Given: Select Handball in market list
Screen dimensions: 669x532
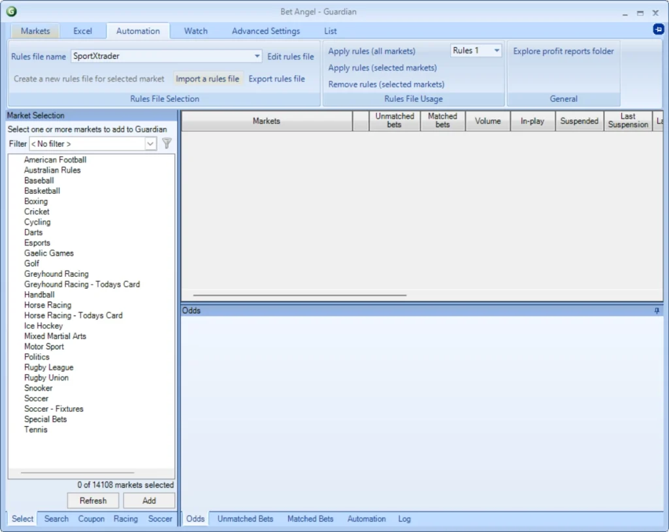Looking at the screenshot, I should (x=39, y=294).
